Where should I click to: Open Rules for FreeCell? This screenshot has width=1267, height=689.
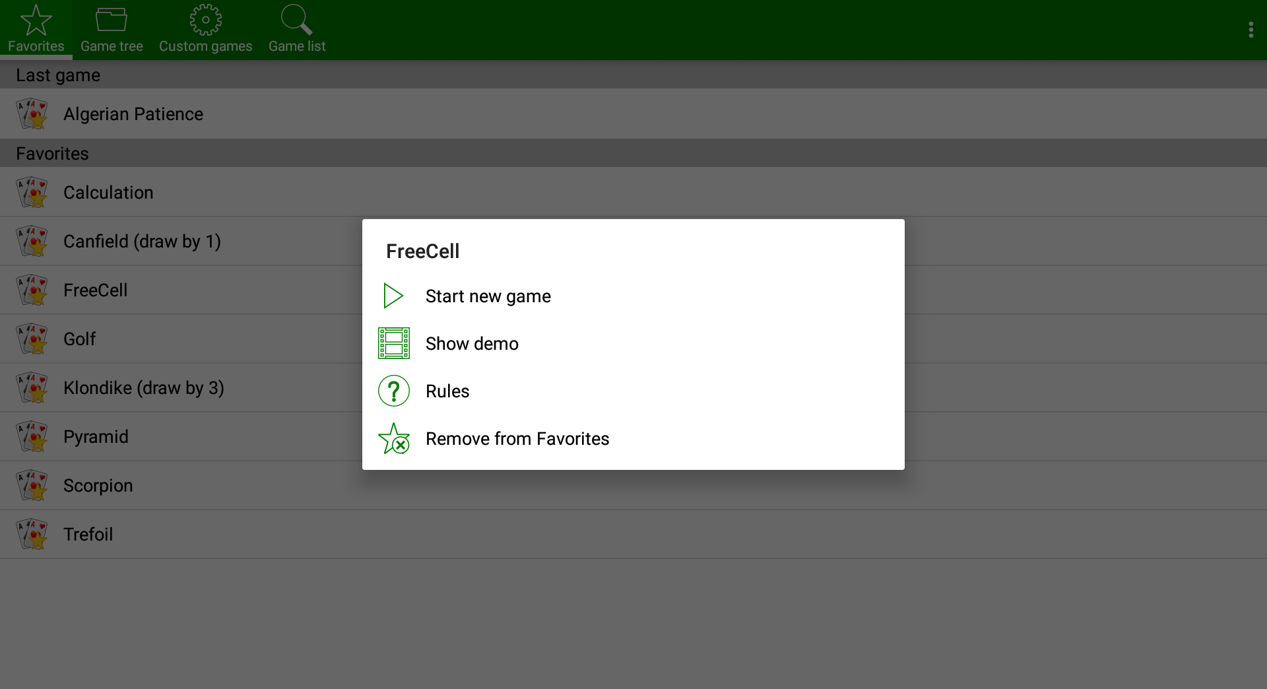(x=447, y=391)
